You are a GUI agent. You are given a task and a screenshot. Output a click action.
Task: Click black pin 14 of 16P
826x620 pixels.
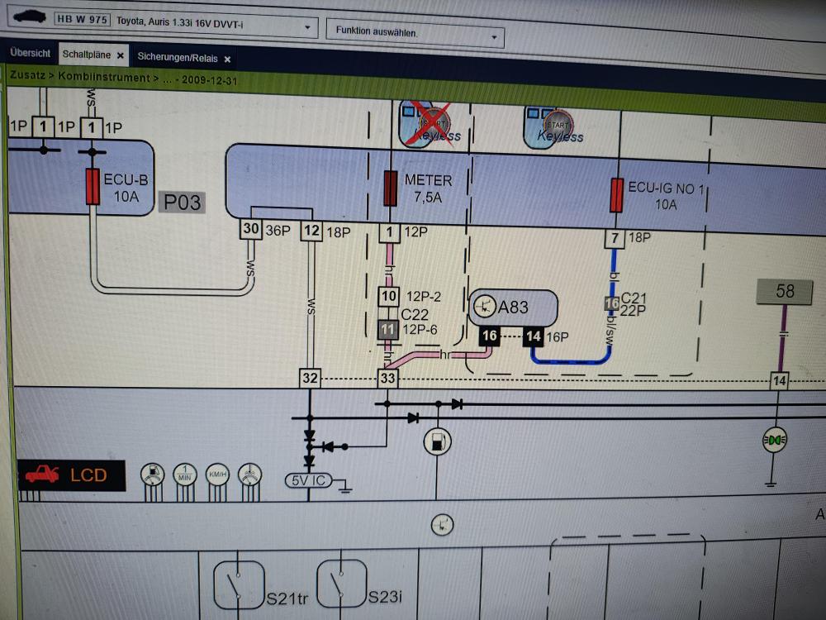click(533, 337)
